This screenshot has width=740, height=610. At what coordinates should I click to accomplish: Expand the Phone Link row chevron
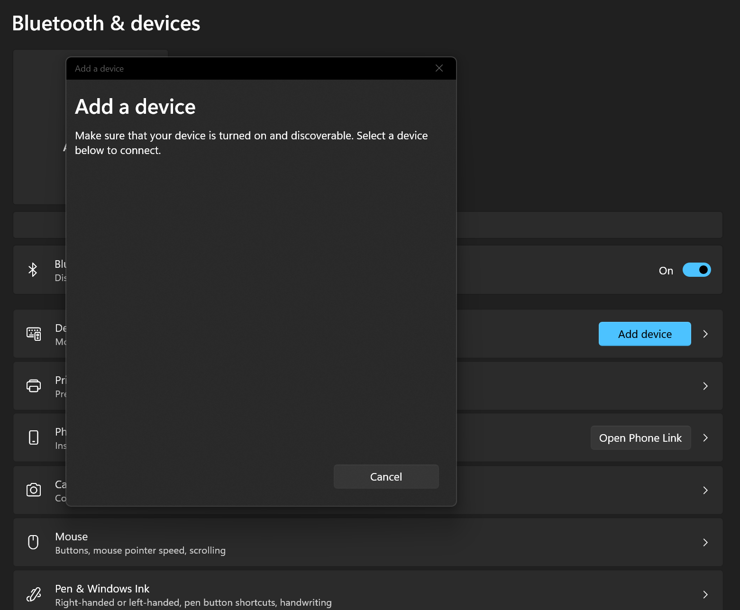[x=705, y=437]
